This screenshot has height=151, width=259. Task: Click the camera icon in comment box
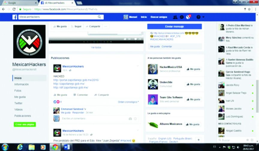130,119
